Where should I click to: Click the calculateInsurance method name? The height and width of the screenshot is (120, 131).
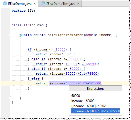coord(65,35)
